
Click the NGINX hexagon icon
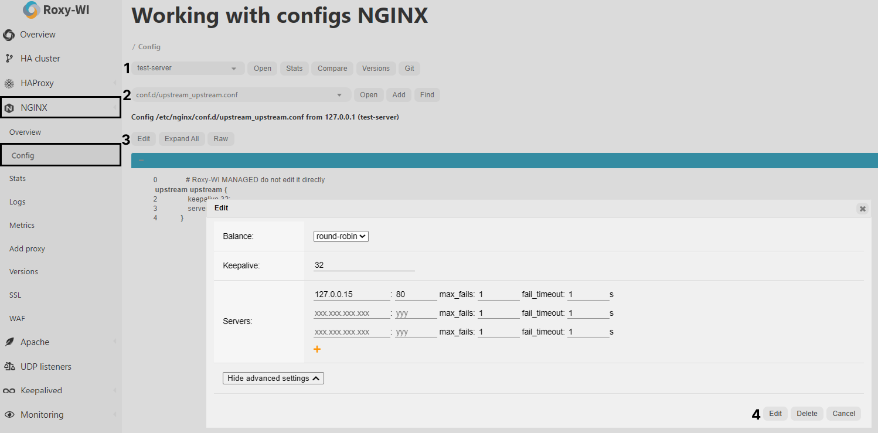[9, 108]
